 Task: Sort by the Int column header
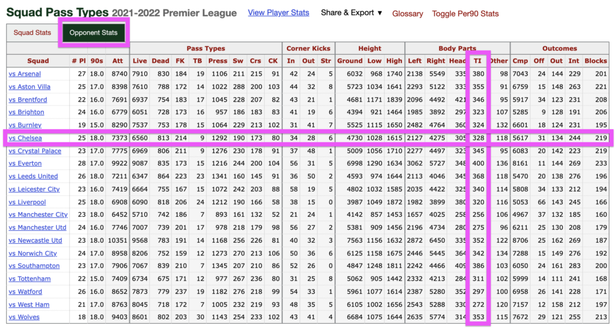pos(574,61)
